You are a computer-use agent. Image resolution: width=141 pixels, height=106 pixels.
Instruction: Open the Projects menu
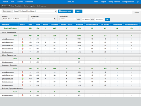click(5, 2)
